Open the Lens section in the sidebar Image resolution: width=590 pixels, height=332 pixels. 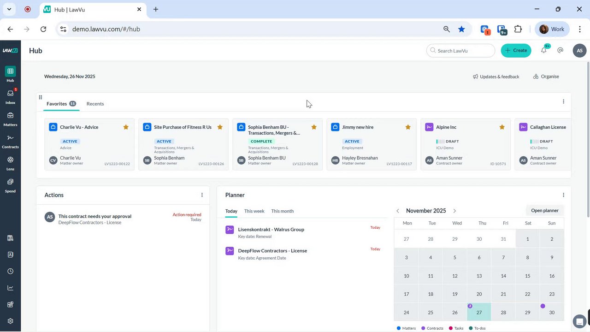point(10,163)
